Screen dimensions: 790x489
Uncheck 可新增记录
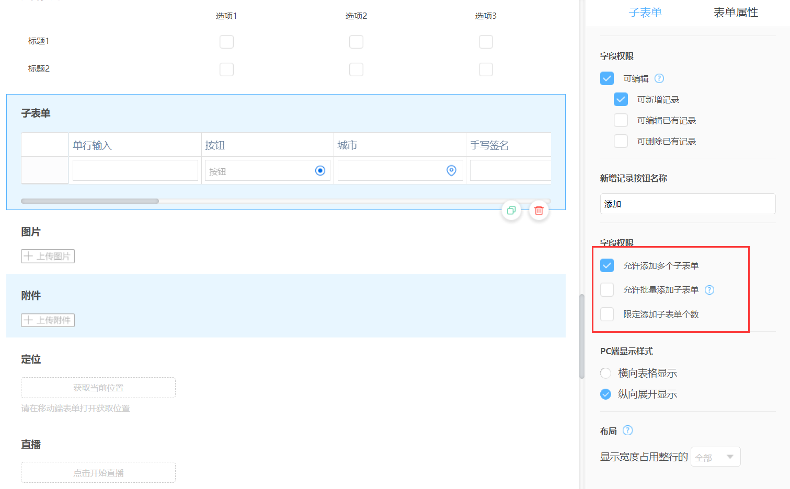click(x=621, y=99)
